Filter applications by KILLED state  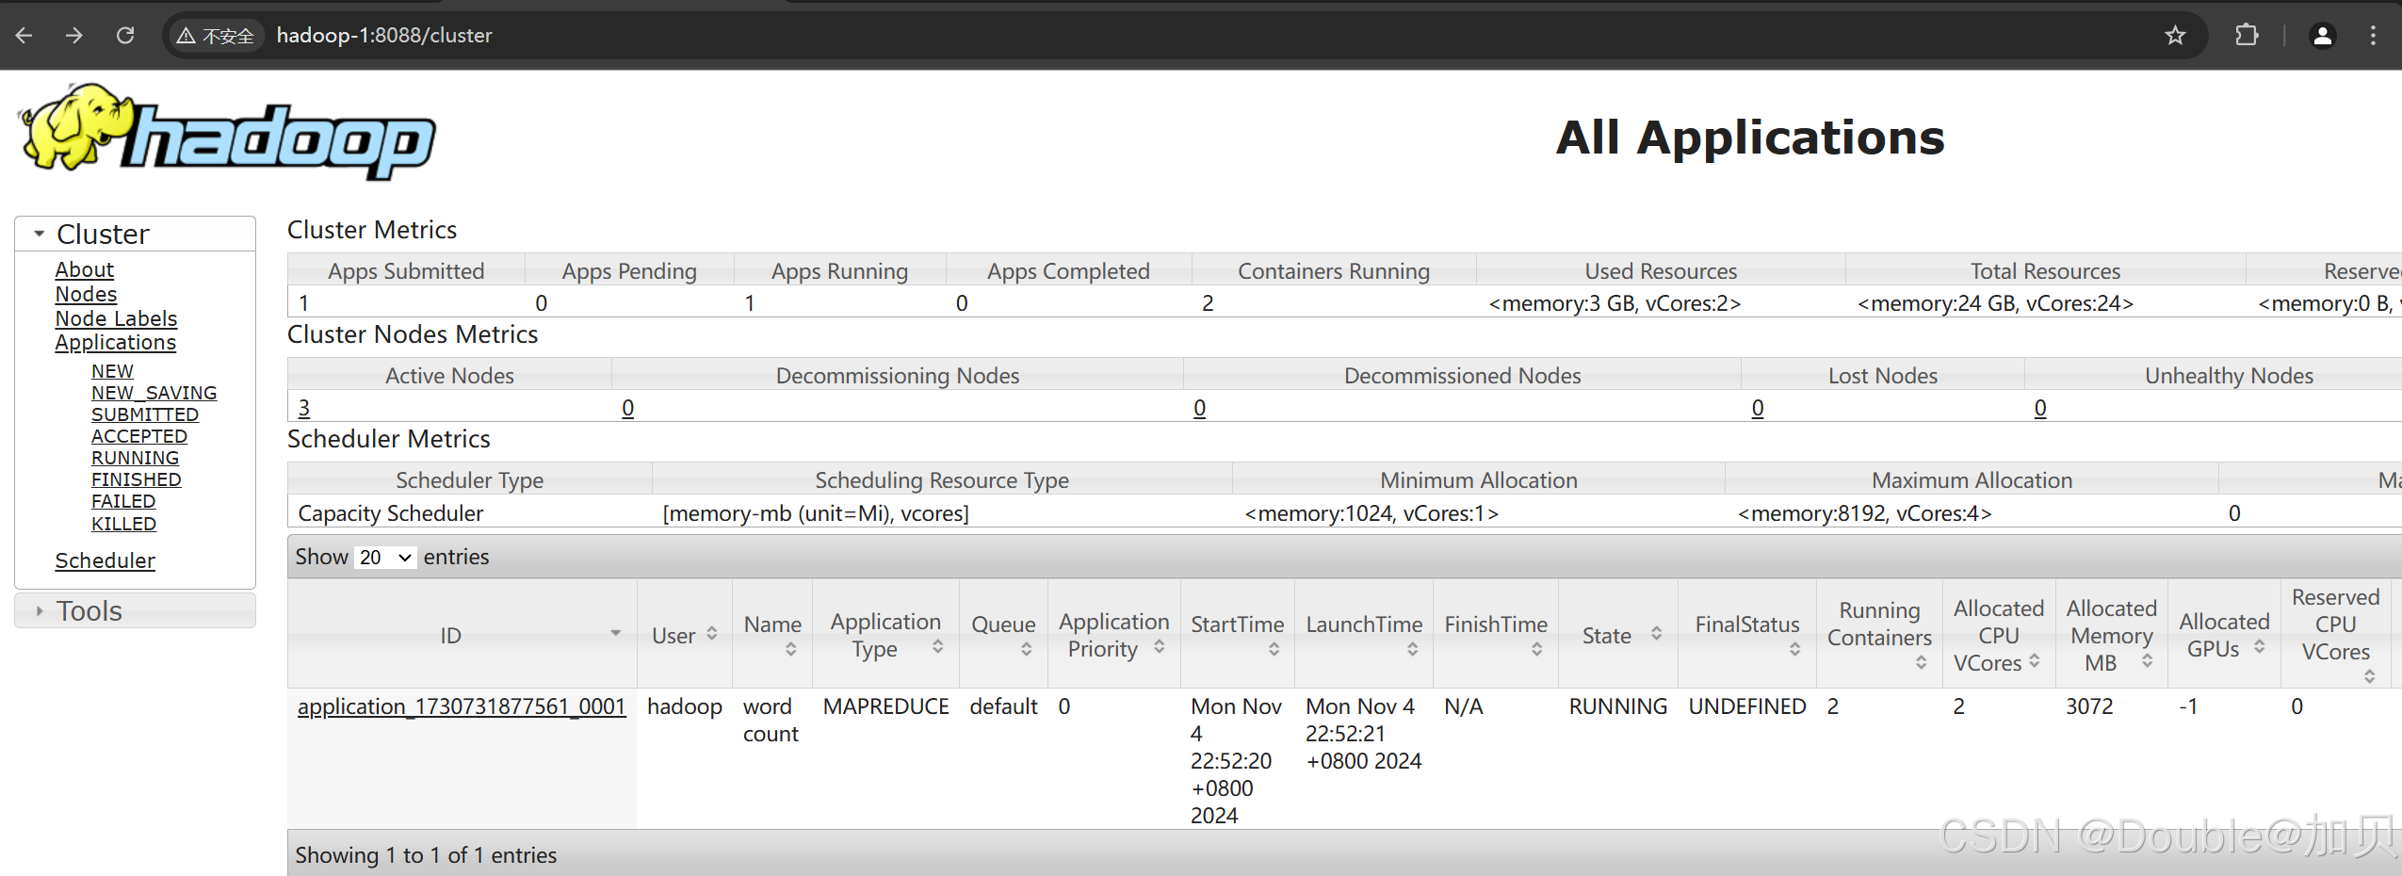click(123, 524)
